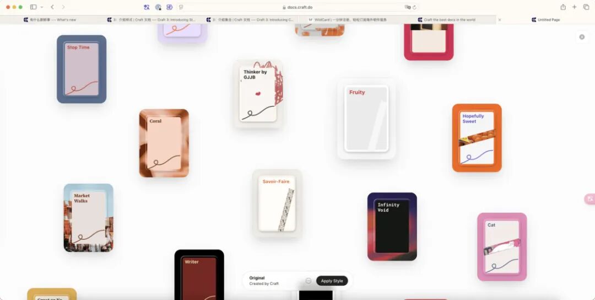The image size is (595, 300).
Task: Select the crimson-framed card at top right
Action: click(429, 42)
